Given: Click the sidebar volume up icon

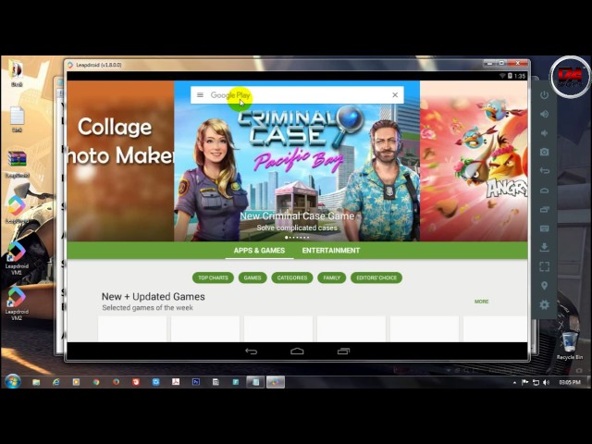Looking at the screenshot, I should coord(544,114).
